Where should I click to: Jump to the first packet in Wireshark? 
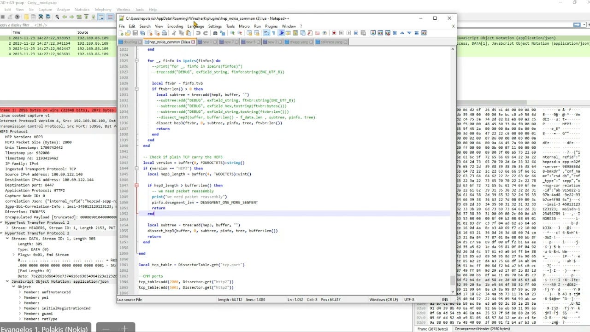(x=86, y=17)
